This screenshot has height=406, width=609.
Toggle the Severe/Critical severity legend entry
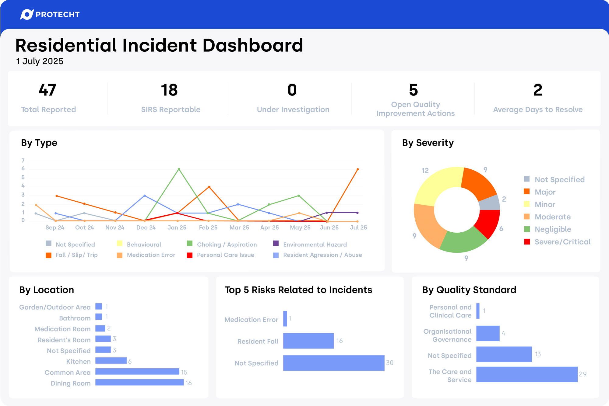(562, 242)
